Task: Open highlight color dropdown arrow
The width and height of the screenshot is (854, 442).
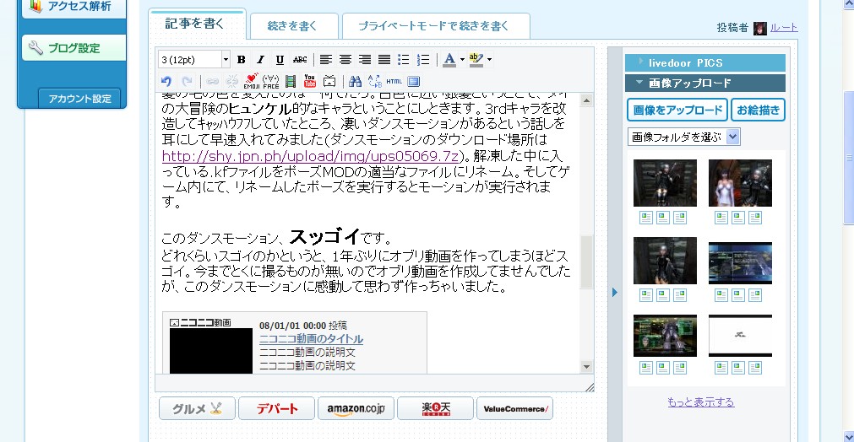Action: pos(489,59)
